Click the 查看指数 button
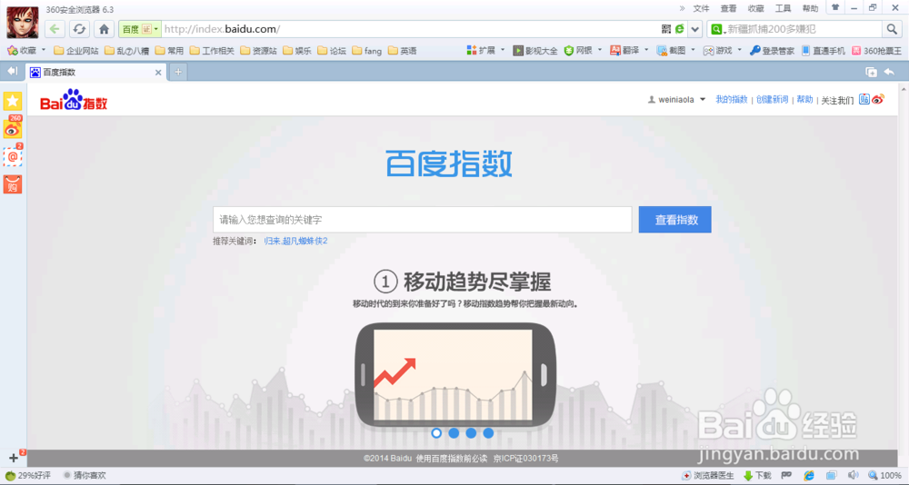 point(674,220)
